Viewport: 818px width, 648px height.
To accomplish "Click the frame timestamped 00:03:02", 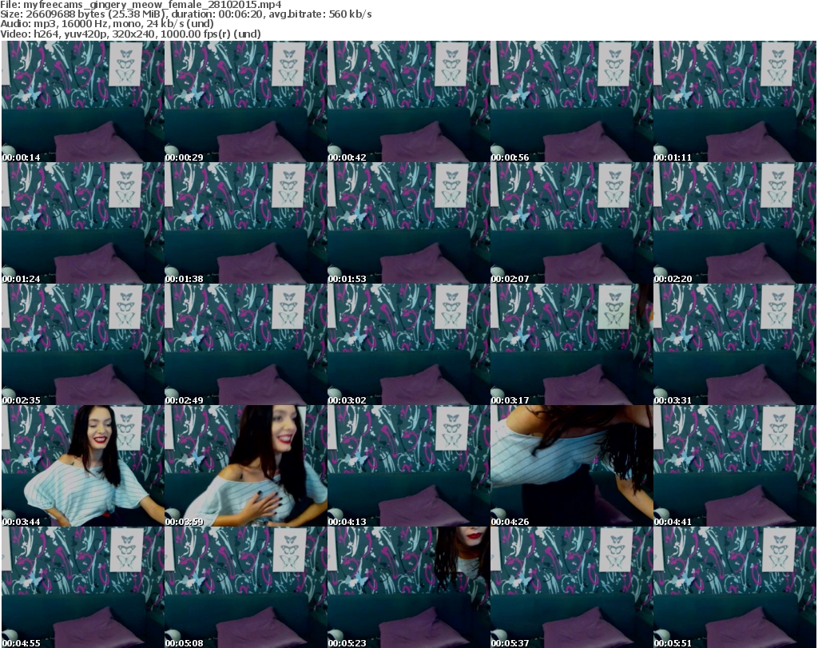I will coord(408,344).
